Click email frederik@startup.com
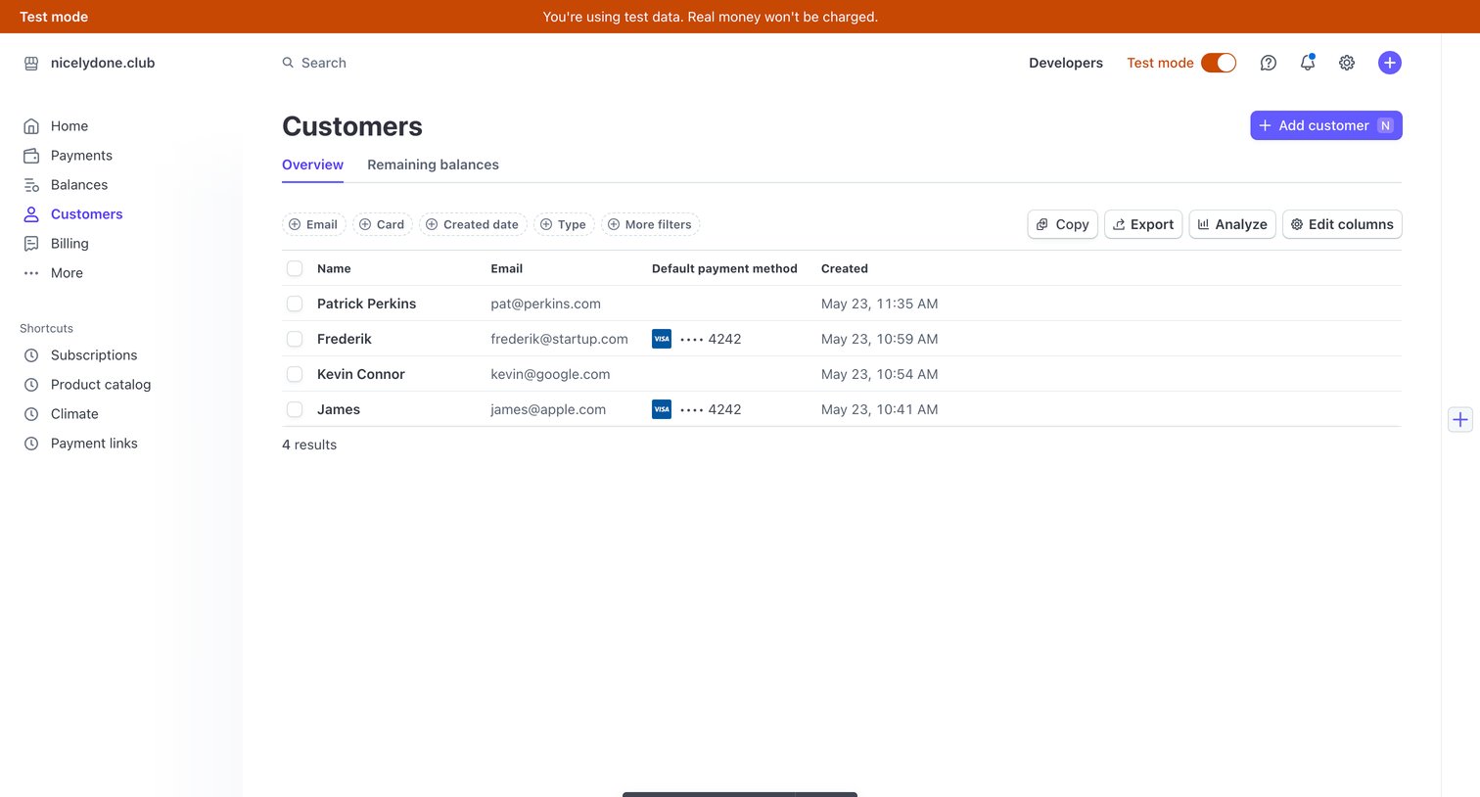The width and height of the screenshot is (1480, 797). click(559, 339)
